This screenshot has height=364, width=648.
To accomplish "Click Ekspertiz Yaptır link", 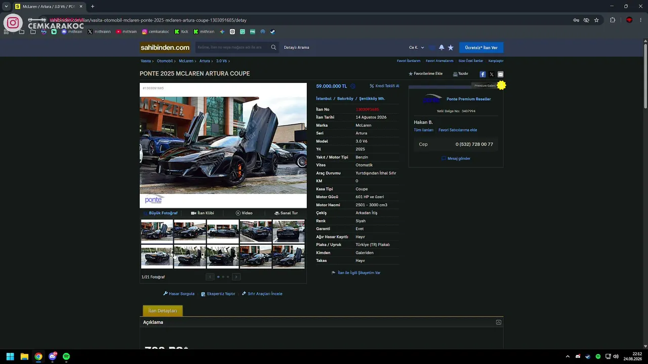I will pos(218,294).
